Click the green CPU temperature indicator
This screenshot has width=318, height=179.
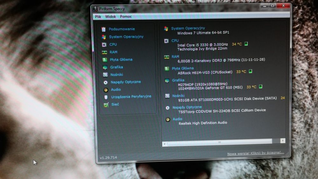click(246, 43)
